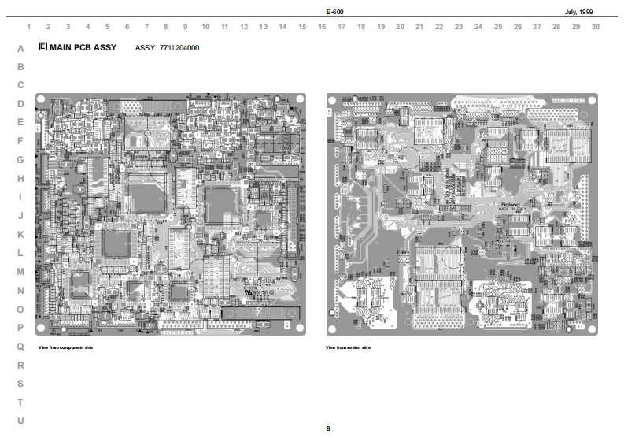The width and height of the screenshot is (624, 442).
Task: Click page number 8 at bottom
Action: (x=328, y=428)
